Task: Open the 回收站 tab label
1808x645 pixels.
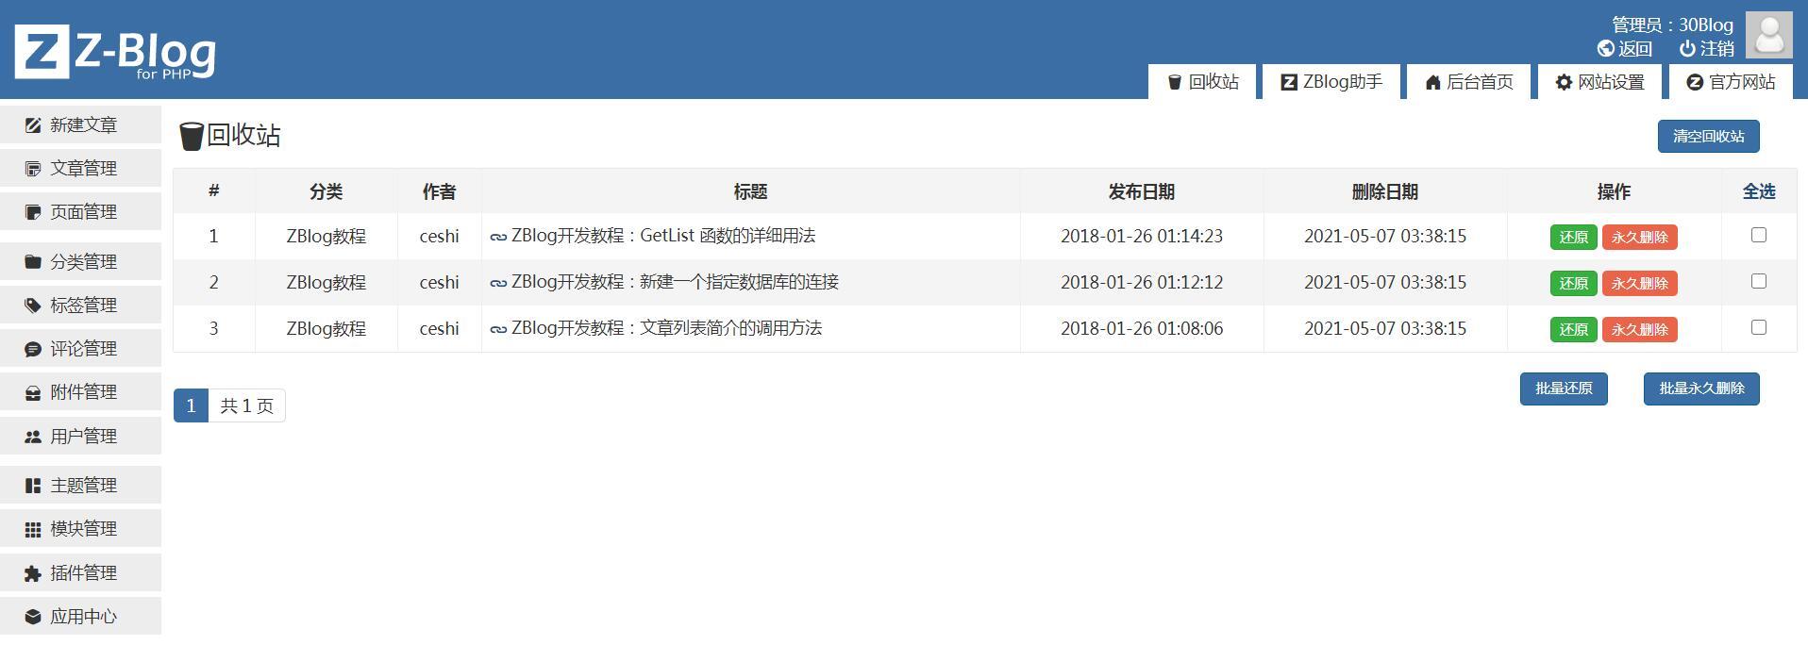Action: pyautogui.click(x=1214, y=82)
